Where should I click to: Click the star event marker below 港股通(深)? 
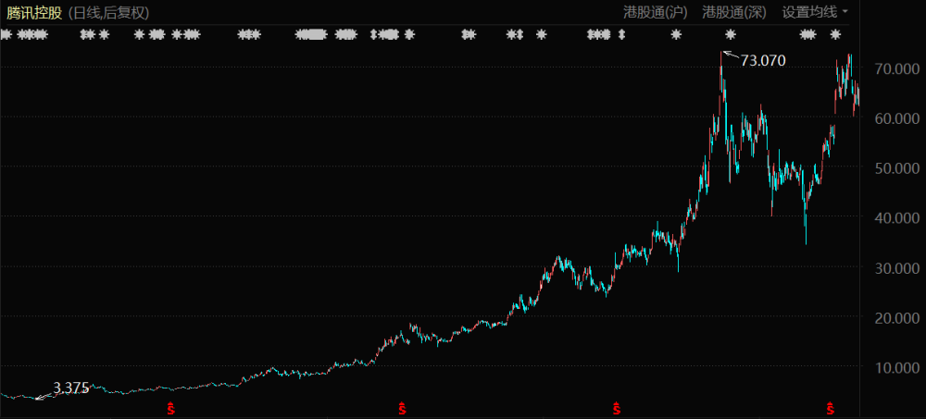tap(731, 35)
